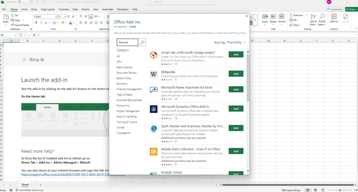
Task: Click the Undo arrow icon
Action: [37, 2]
